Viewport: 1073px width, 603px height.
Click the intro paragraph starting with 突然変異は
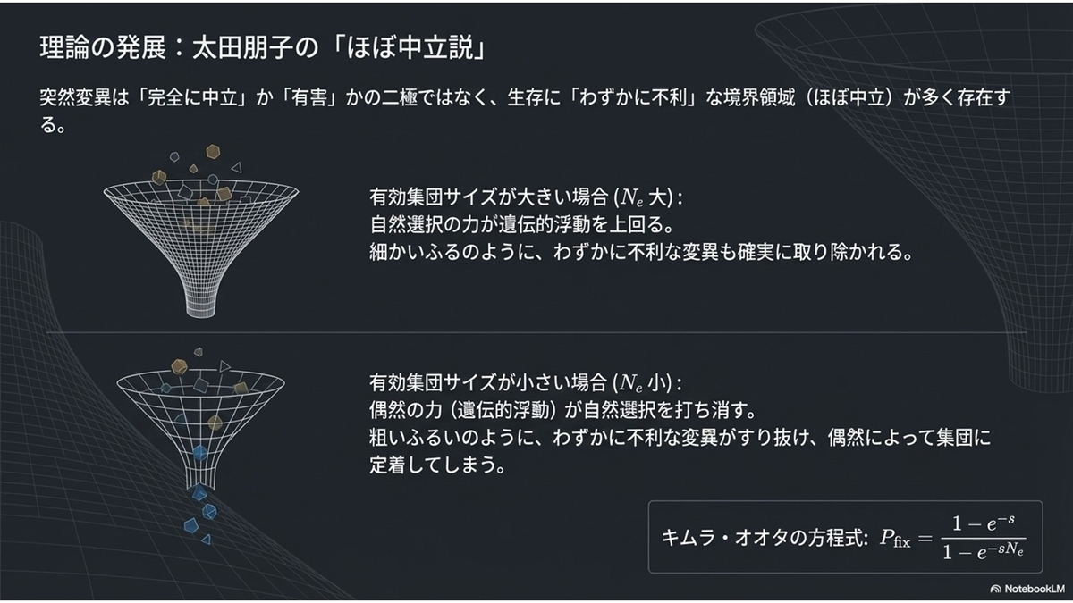click(524, 109)
